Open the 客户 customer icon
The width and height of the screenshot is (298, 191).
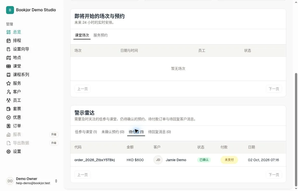(x=9, y=92)
